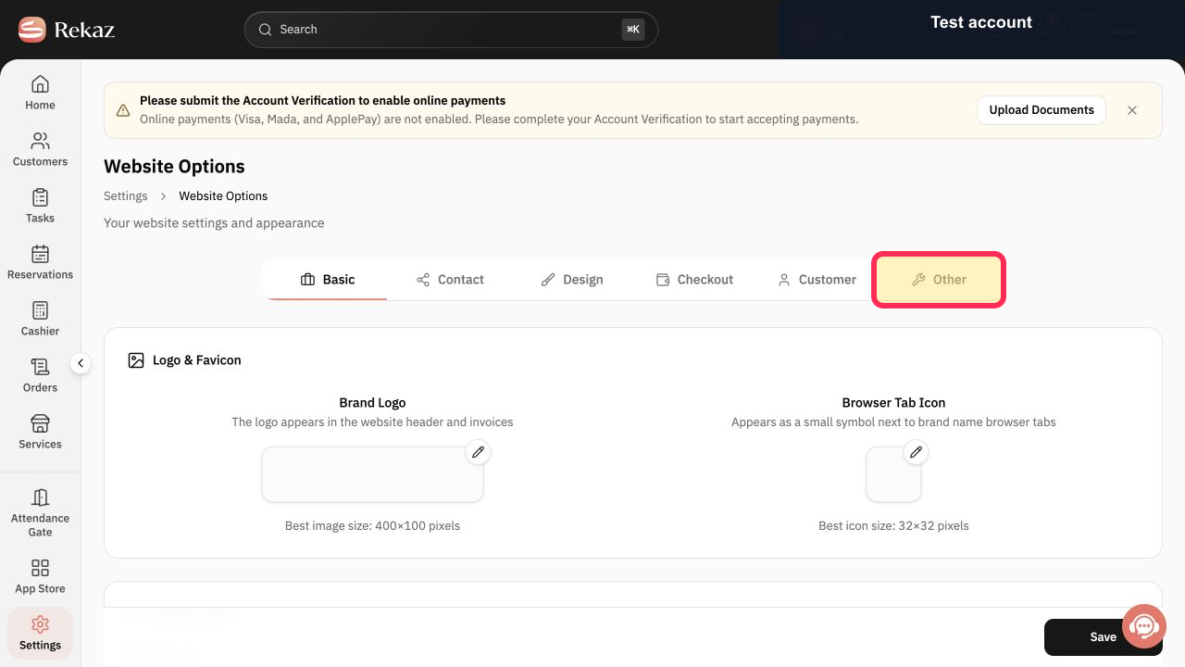1185x667 pixels.
Task: Edit the Brand Logo with pencil icon
Action: pyautogui.click(x=478, y=452)
